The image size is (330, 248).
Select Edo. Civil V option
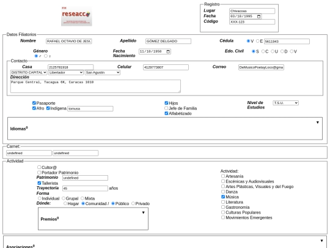[291, 51]
